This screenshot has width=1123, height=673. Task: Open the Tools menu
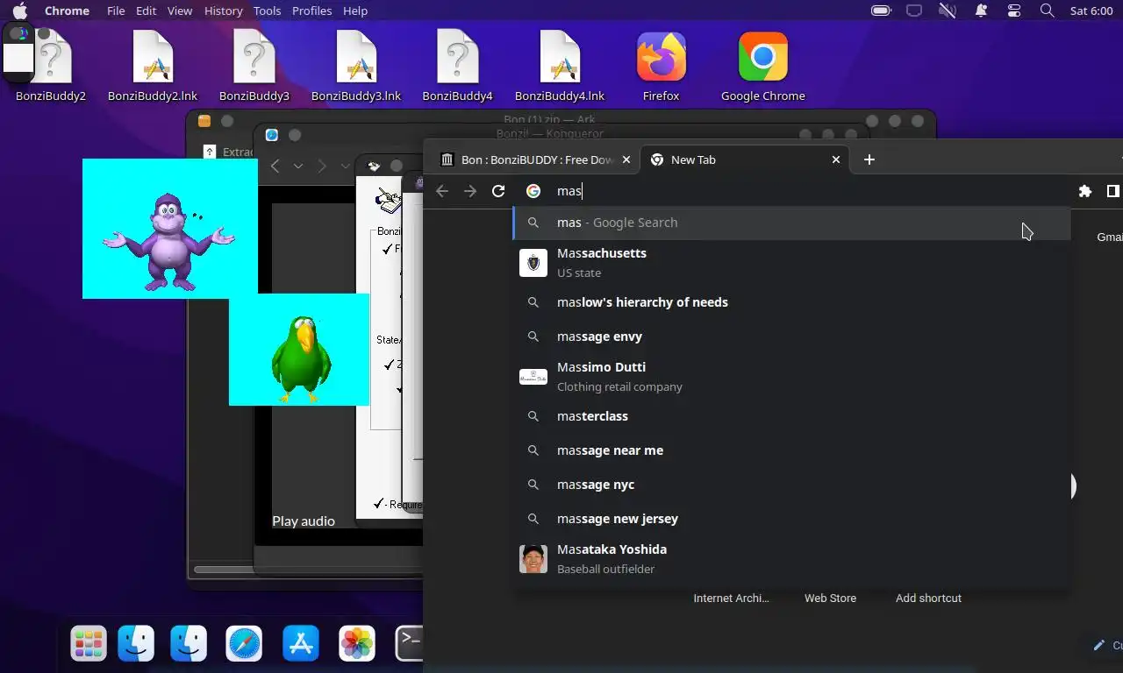point(267,11)
